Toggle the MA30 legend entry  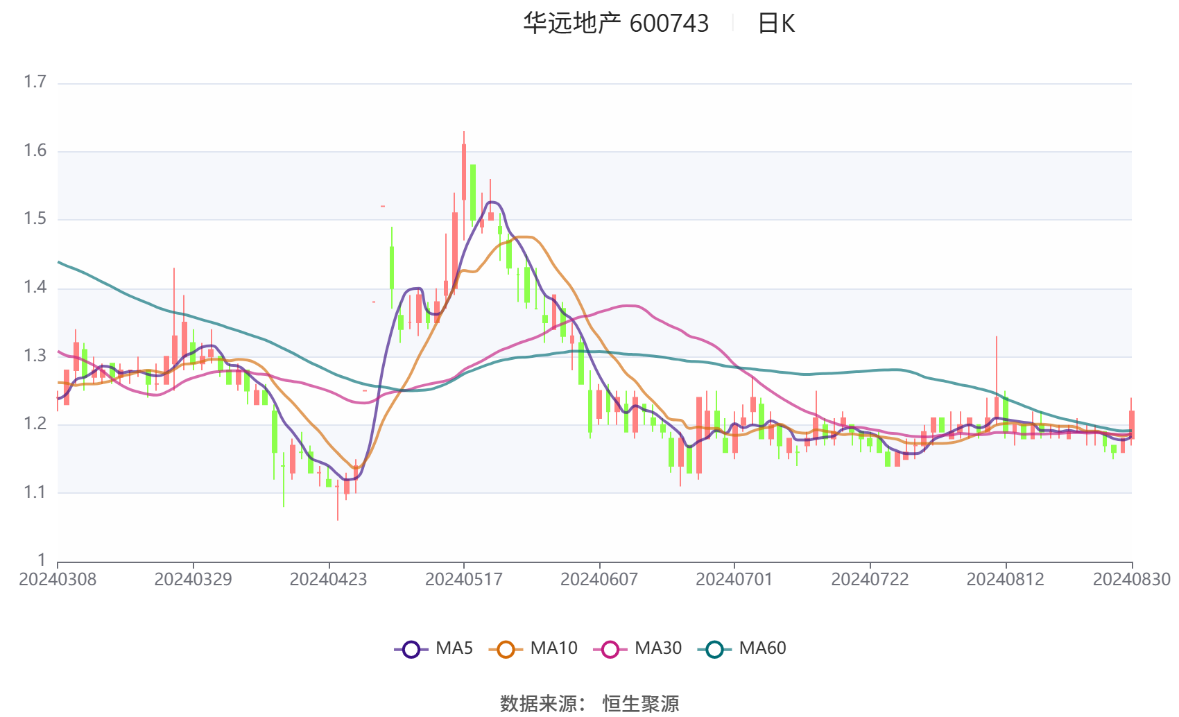637,649
